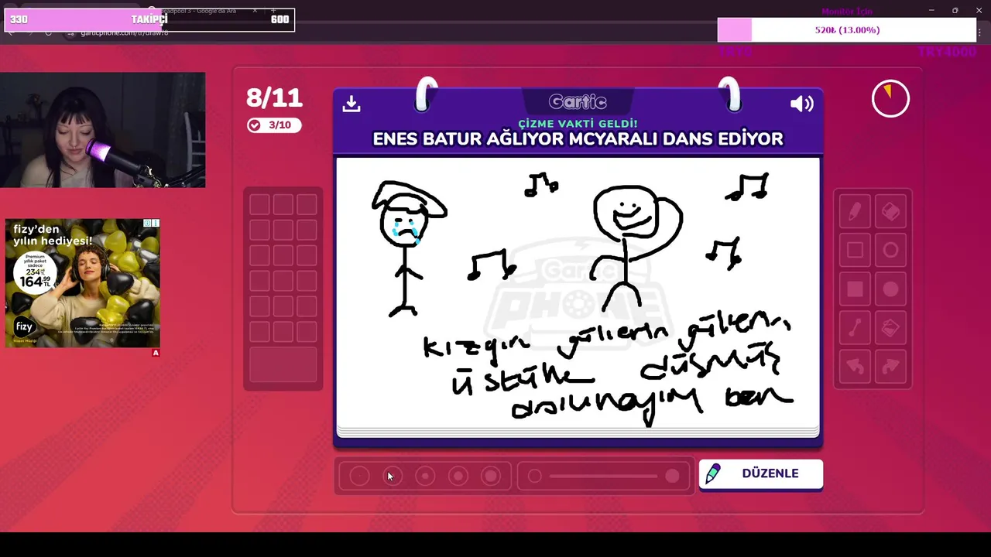The image size is (991, 557).
Task: Switch to the Deadpool 3 Google tab
Action: [203, 11]
